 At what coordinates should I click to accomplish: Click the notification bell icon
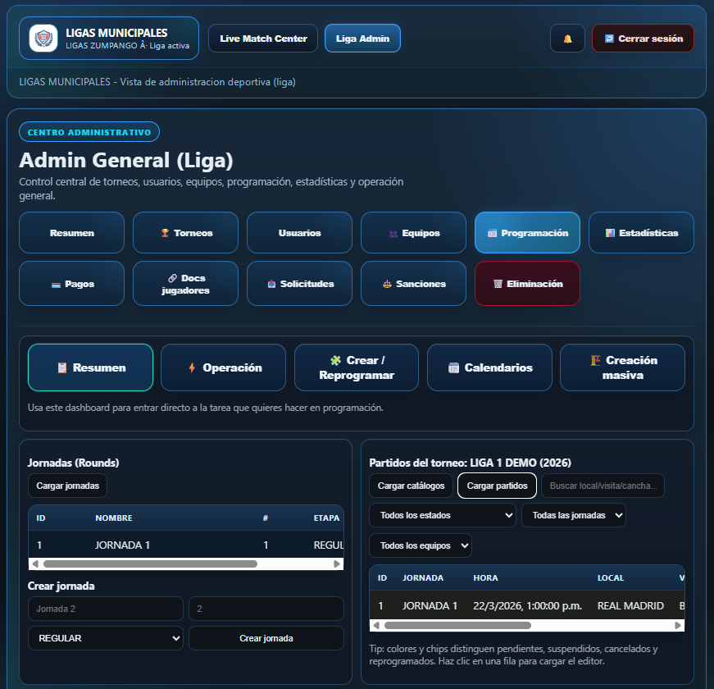point(567,39)
